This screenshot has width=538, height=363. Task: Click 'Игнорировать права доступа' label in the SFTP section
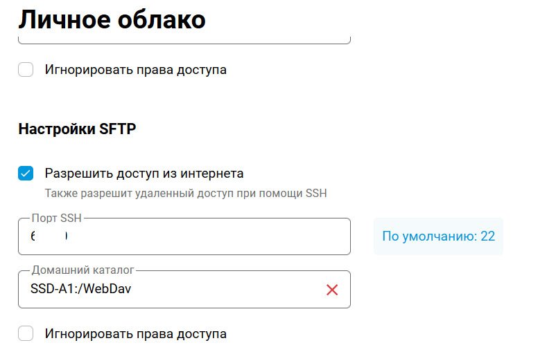click(x=135, y=334)
